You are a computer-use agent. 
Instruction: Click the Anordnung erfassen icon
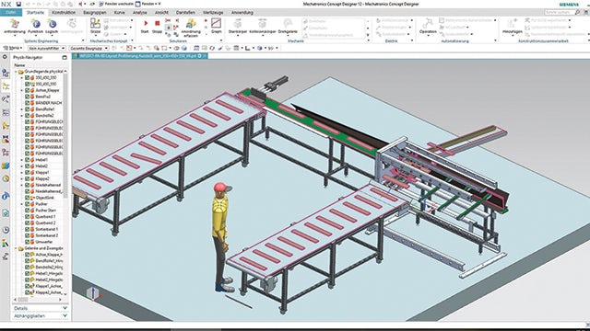(x=191, y=23)
